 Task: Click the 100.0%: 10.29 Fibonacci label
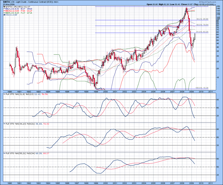[202, 88]
